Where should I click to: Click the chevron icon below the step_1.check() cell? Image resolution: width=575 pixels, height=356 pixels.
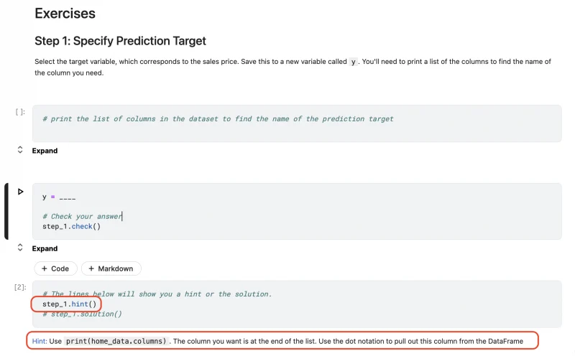(x=20, y=248)
